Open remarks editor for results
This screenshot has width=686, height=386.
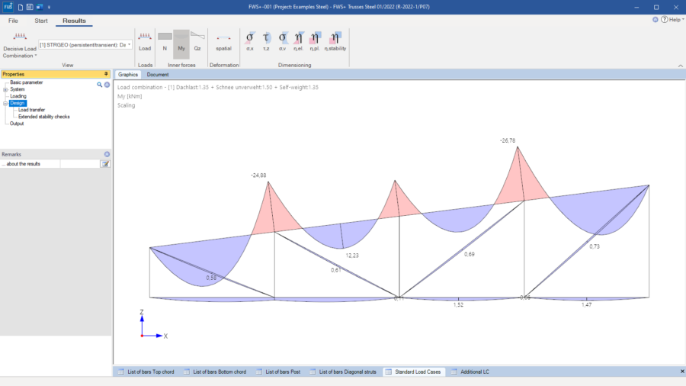pyautogui.click(x=105, y=164)
